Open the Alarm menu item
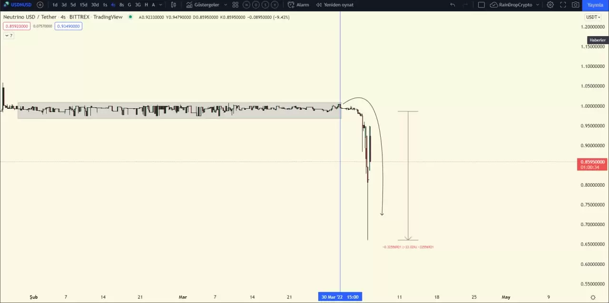609x303 pixels. pos(298,5)
